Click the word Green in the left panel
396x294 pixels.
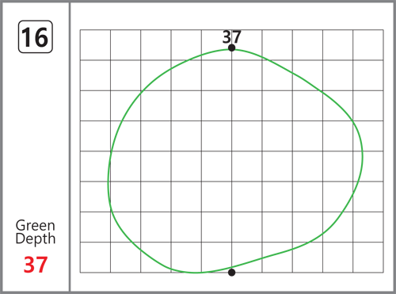[36, 226]
